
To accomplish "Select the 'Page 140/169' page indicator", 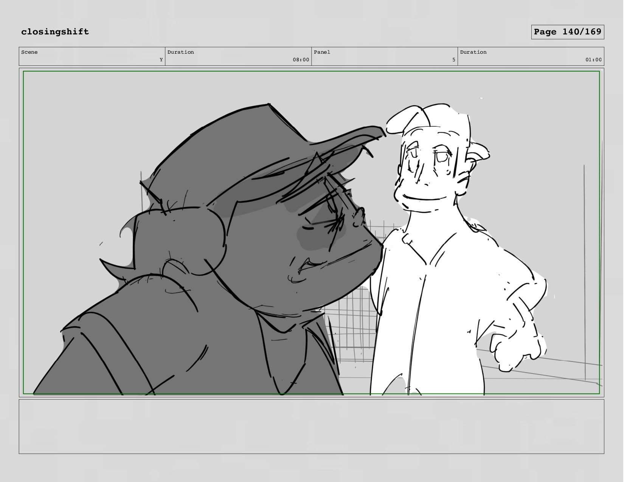I will point(567,32).
